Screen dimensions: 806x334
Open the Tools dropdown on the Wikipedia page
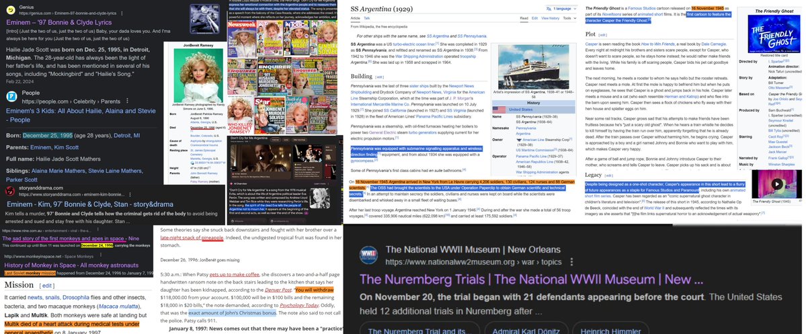click(x=569, y=18)
